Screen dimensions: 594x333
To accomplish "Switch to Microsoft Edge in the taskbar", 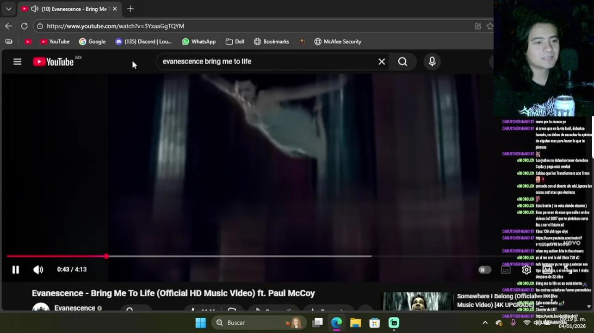I will pos(336,322).
